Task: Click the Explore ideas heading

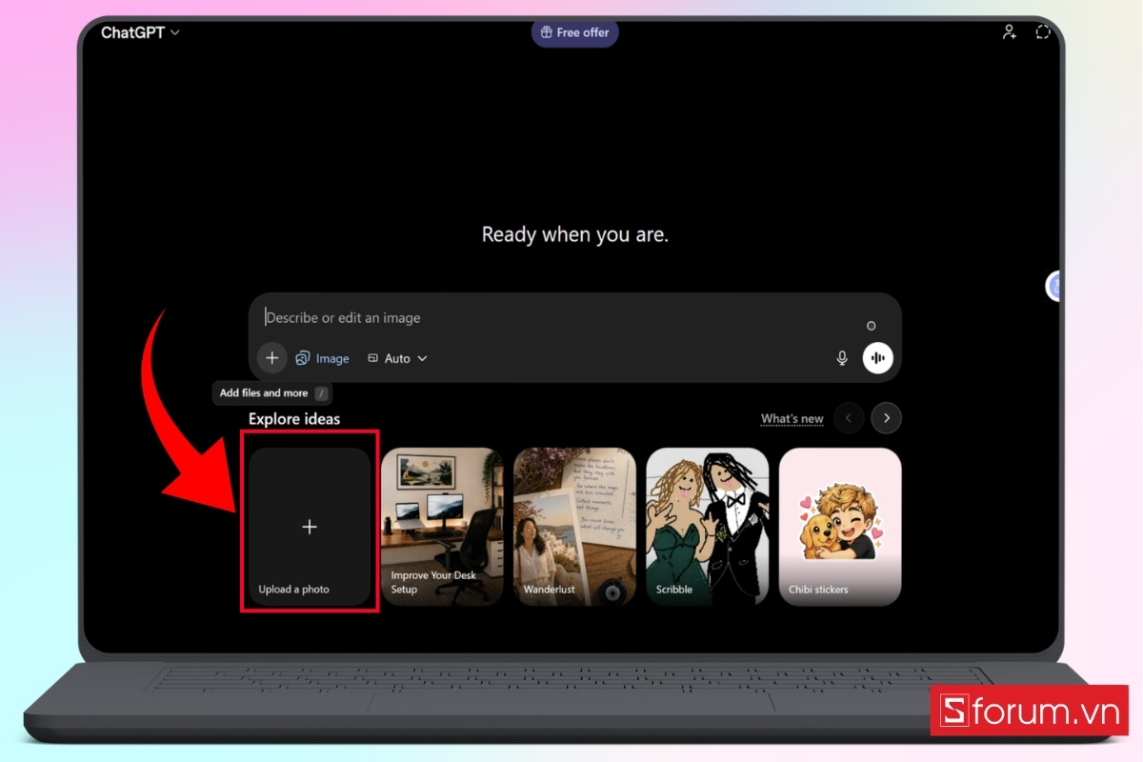Action: pos(294,419)
